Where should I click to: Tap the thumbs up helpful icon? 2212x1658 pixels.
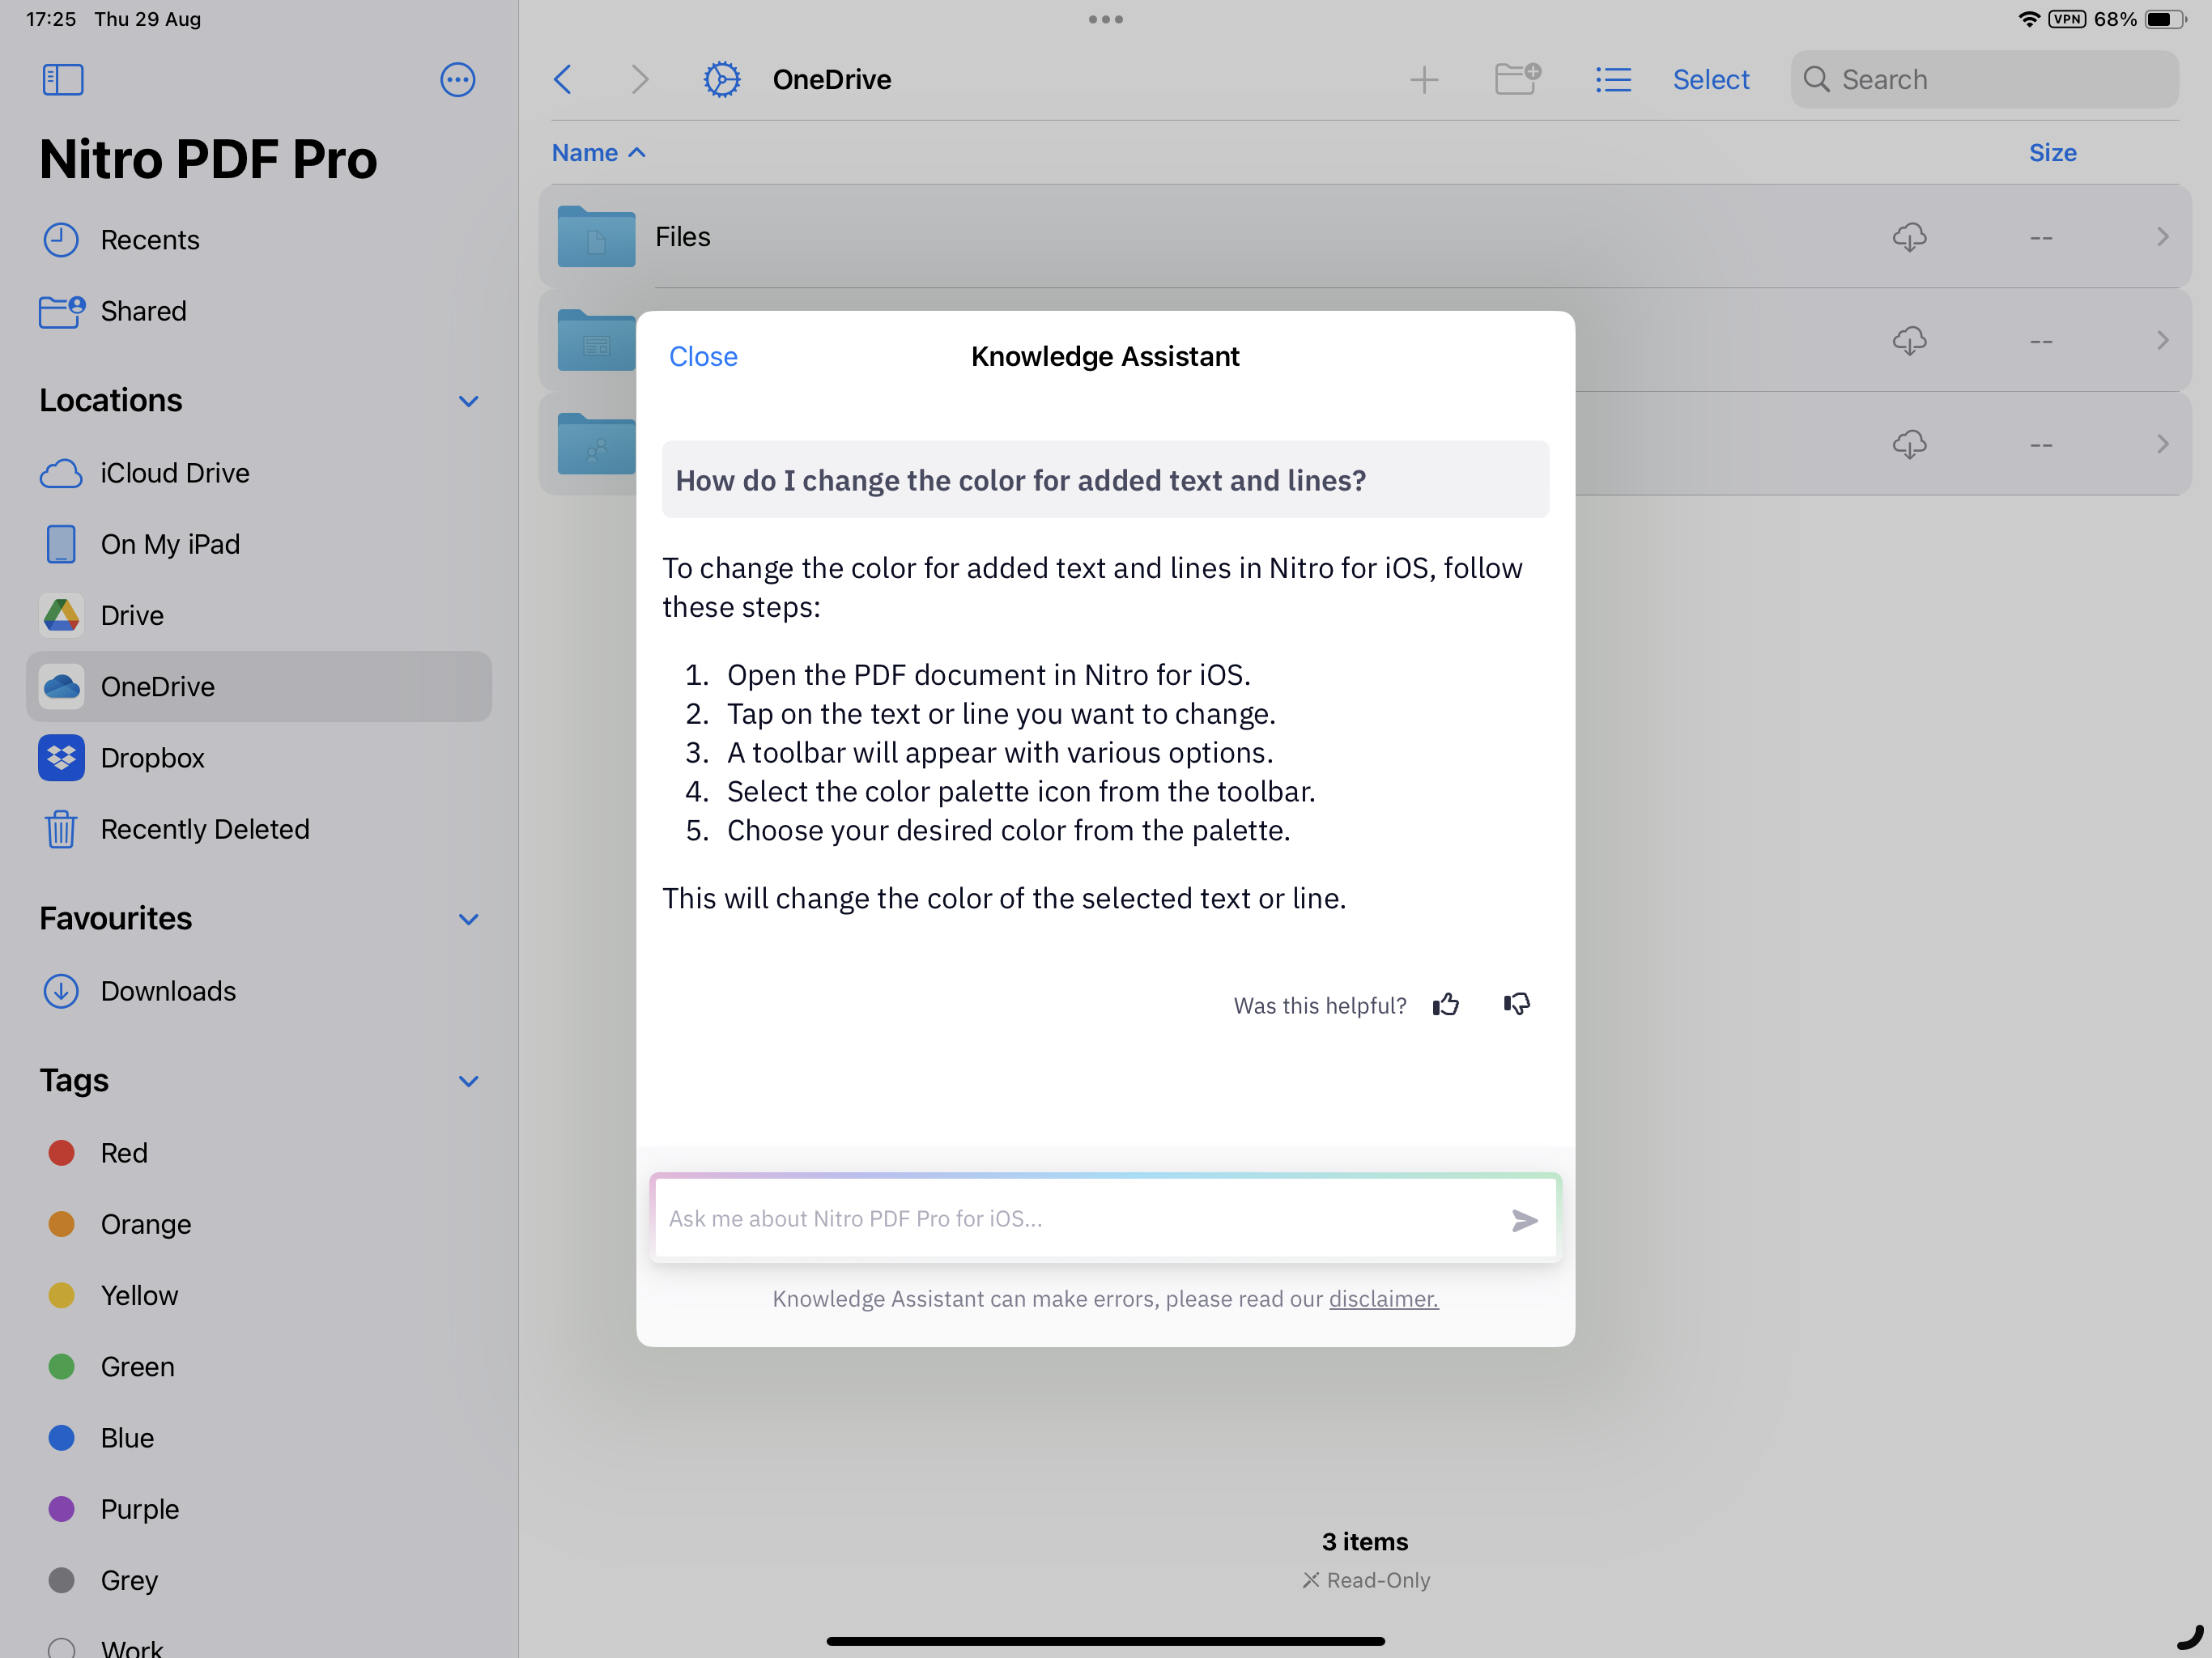(x=1445, y=1005)
